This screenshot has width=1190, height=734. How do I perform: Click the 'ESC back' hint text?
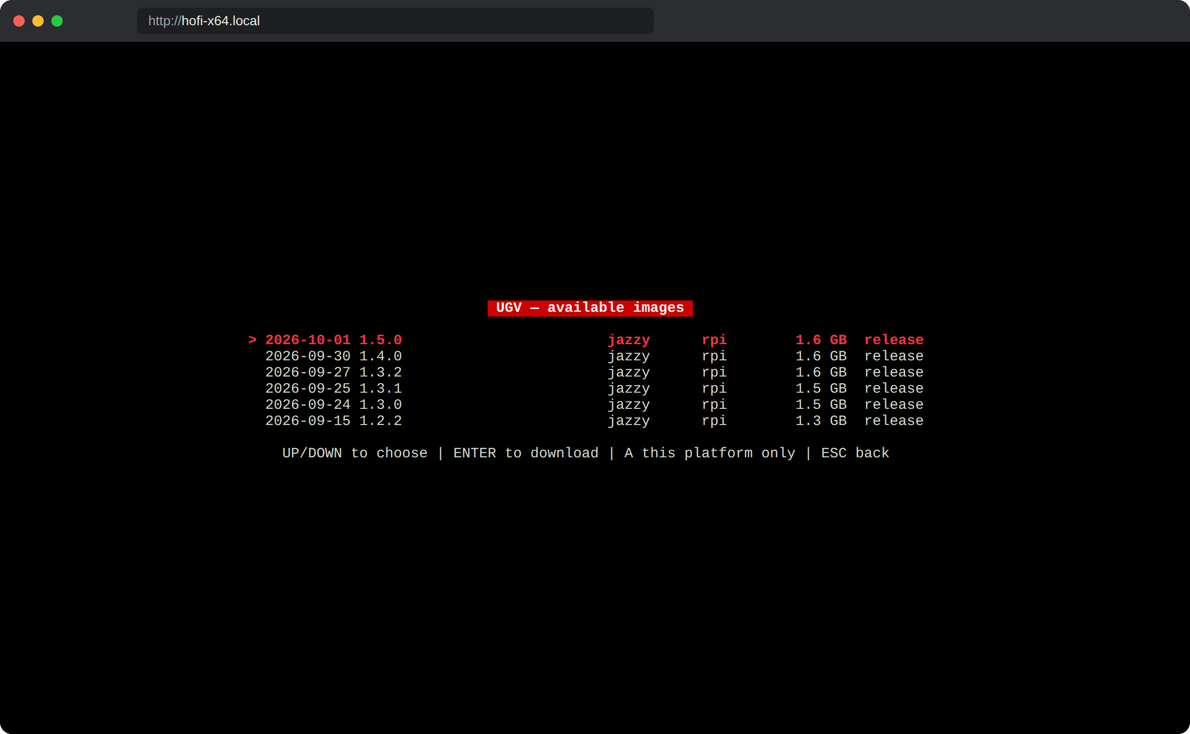855,453
